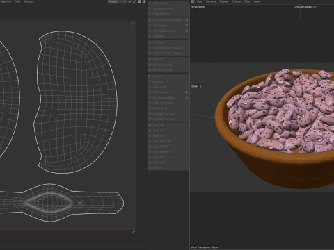The image size is (334, 250).
Task: Choose Cycle UV CW
Action: tap(168, 147)
